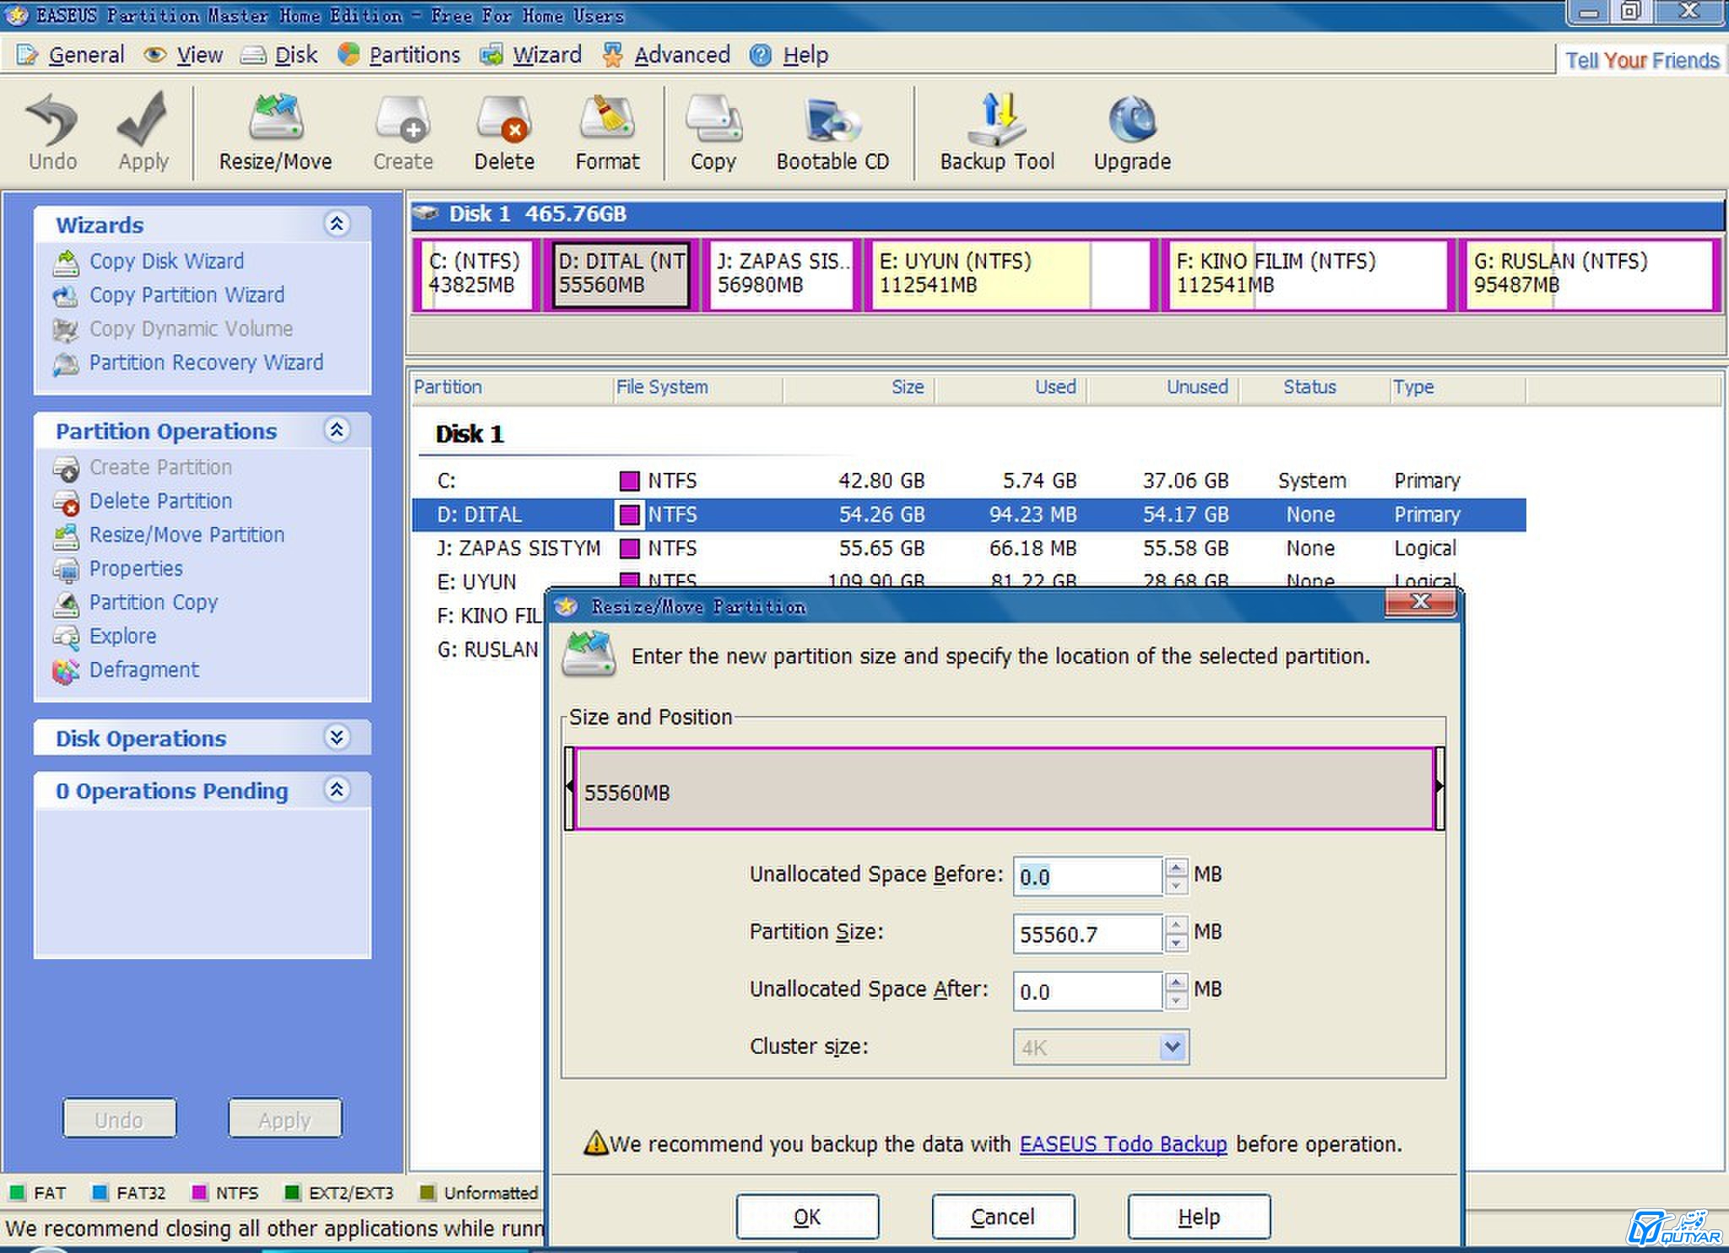Screen dimensions: 1729x1253
Task: Click the 55560MB partition bar
Action: click(1005, 789)
